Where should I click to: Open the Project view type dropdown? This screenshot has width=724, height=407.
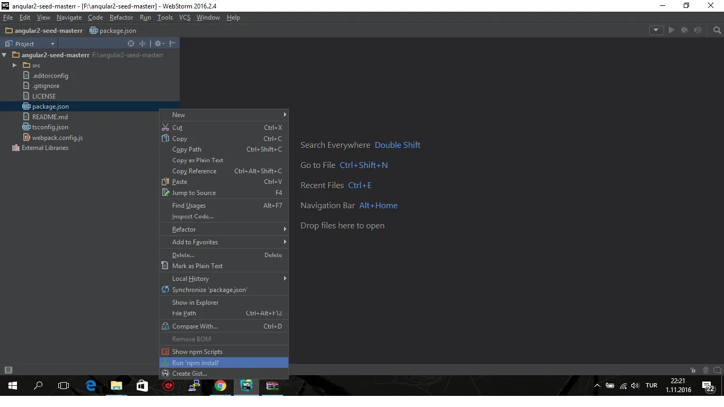coord(52,44)
